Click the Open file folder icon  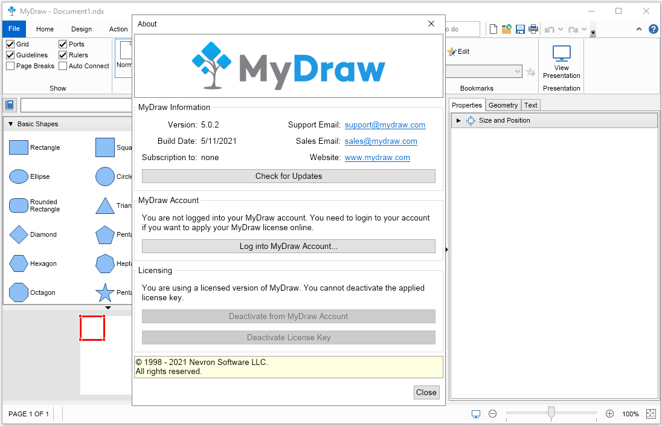tap(507, 29)
